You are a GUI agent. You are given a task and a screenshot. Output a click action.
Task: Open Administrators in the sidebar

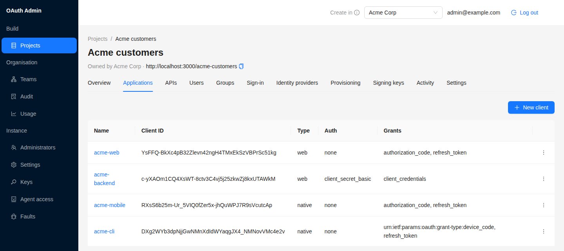[x=39, y=147]
